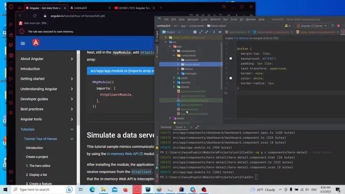Click the Opera logo menu button
Image resolution: width=345 pixels, height=194 pixels.
point(11,6)
